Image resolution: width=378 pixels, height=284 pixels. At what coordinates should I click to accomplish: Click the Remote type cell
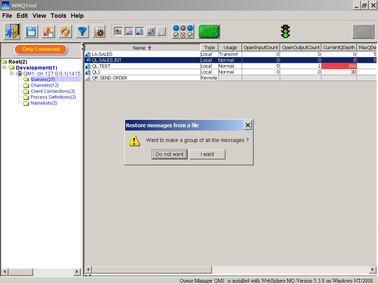pyautogui.click(x=209, y=78)
